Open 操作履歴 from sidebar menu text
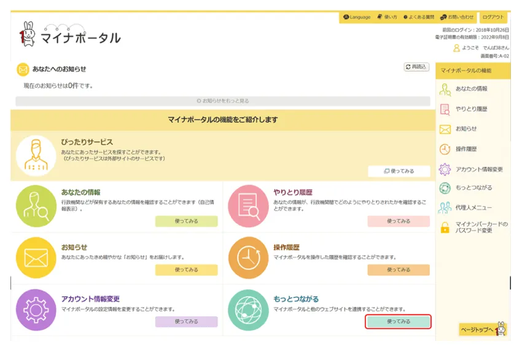Screen dimensions: 522x352 click(466, 149)
